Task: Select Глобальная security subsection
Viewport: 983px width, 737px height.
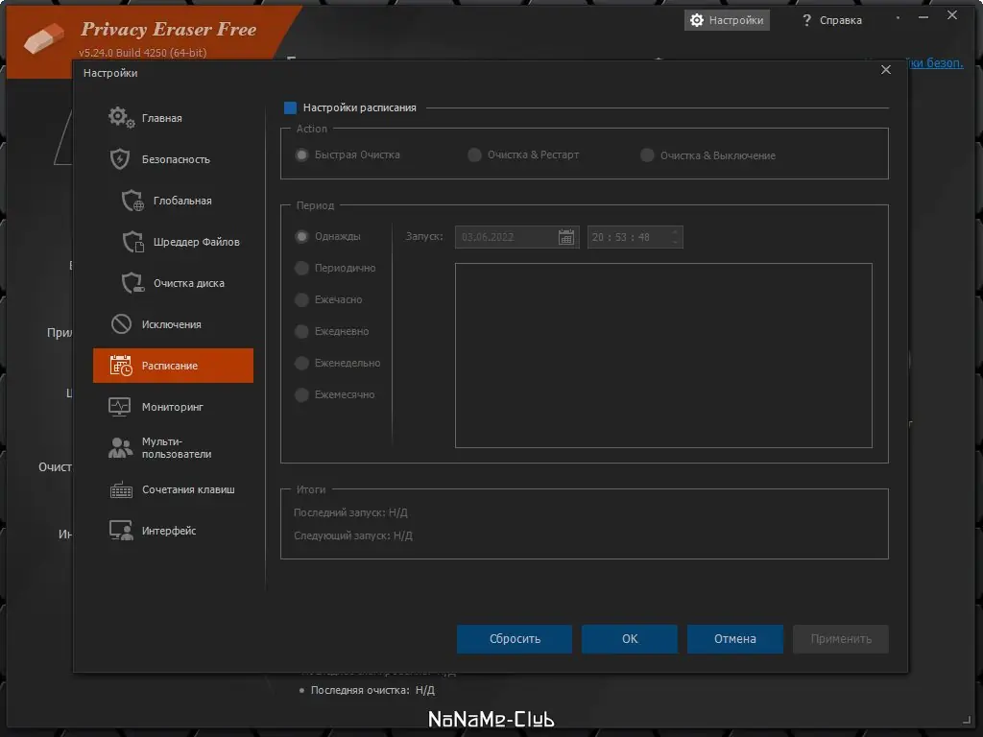Action: pos(173,201)
